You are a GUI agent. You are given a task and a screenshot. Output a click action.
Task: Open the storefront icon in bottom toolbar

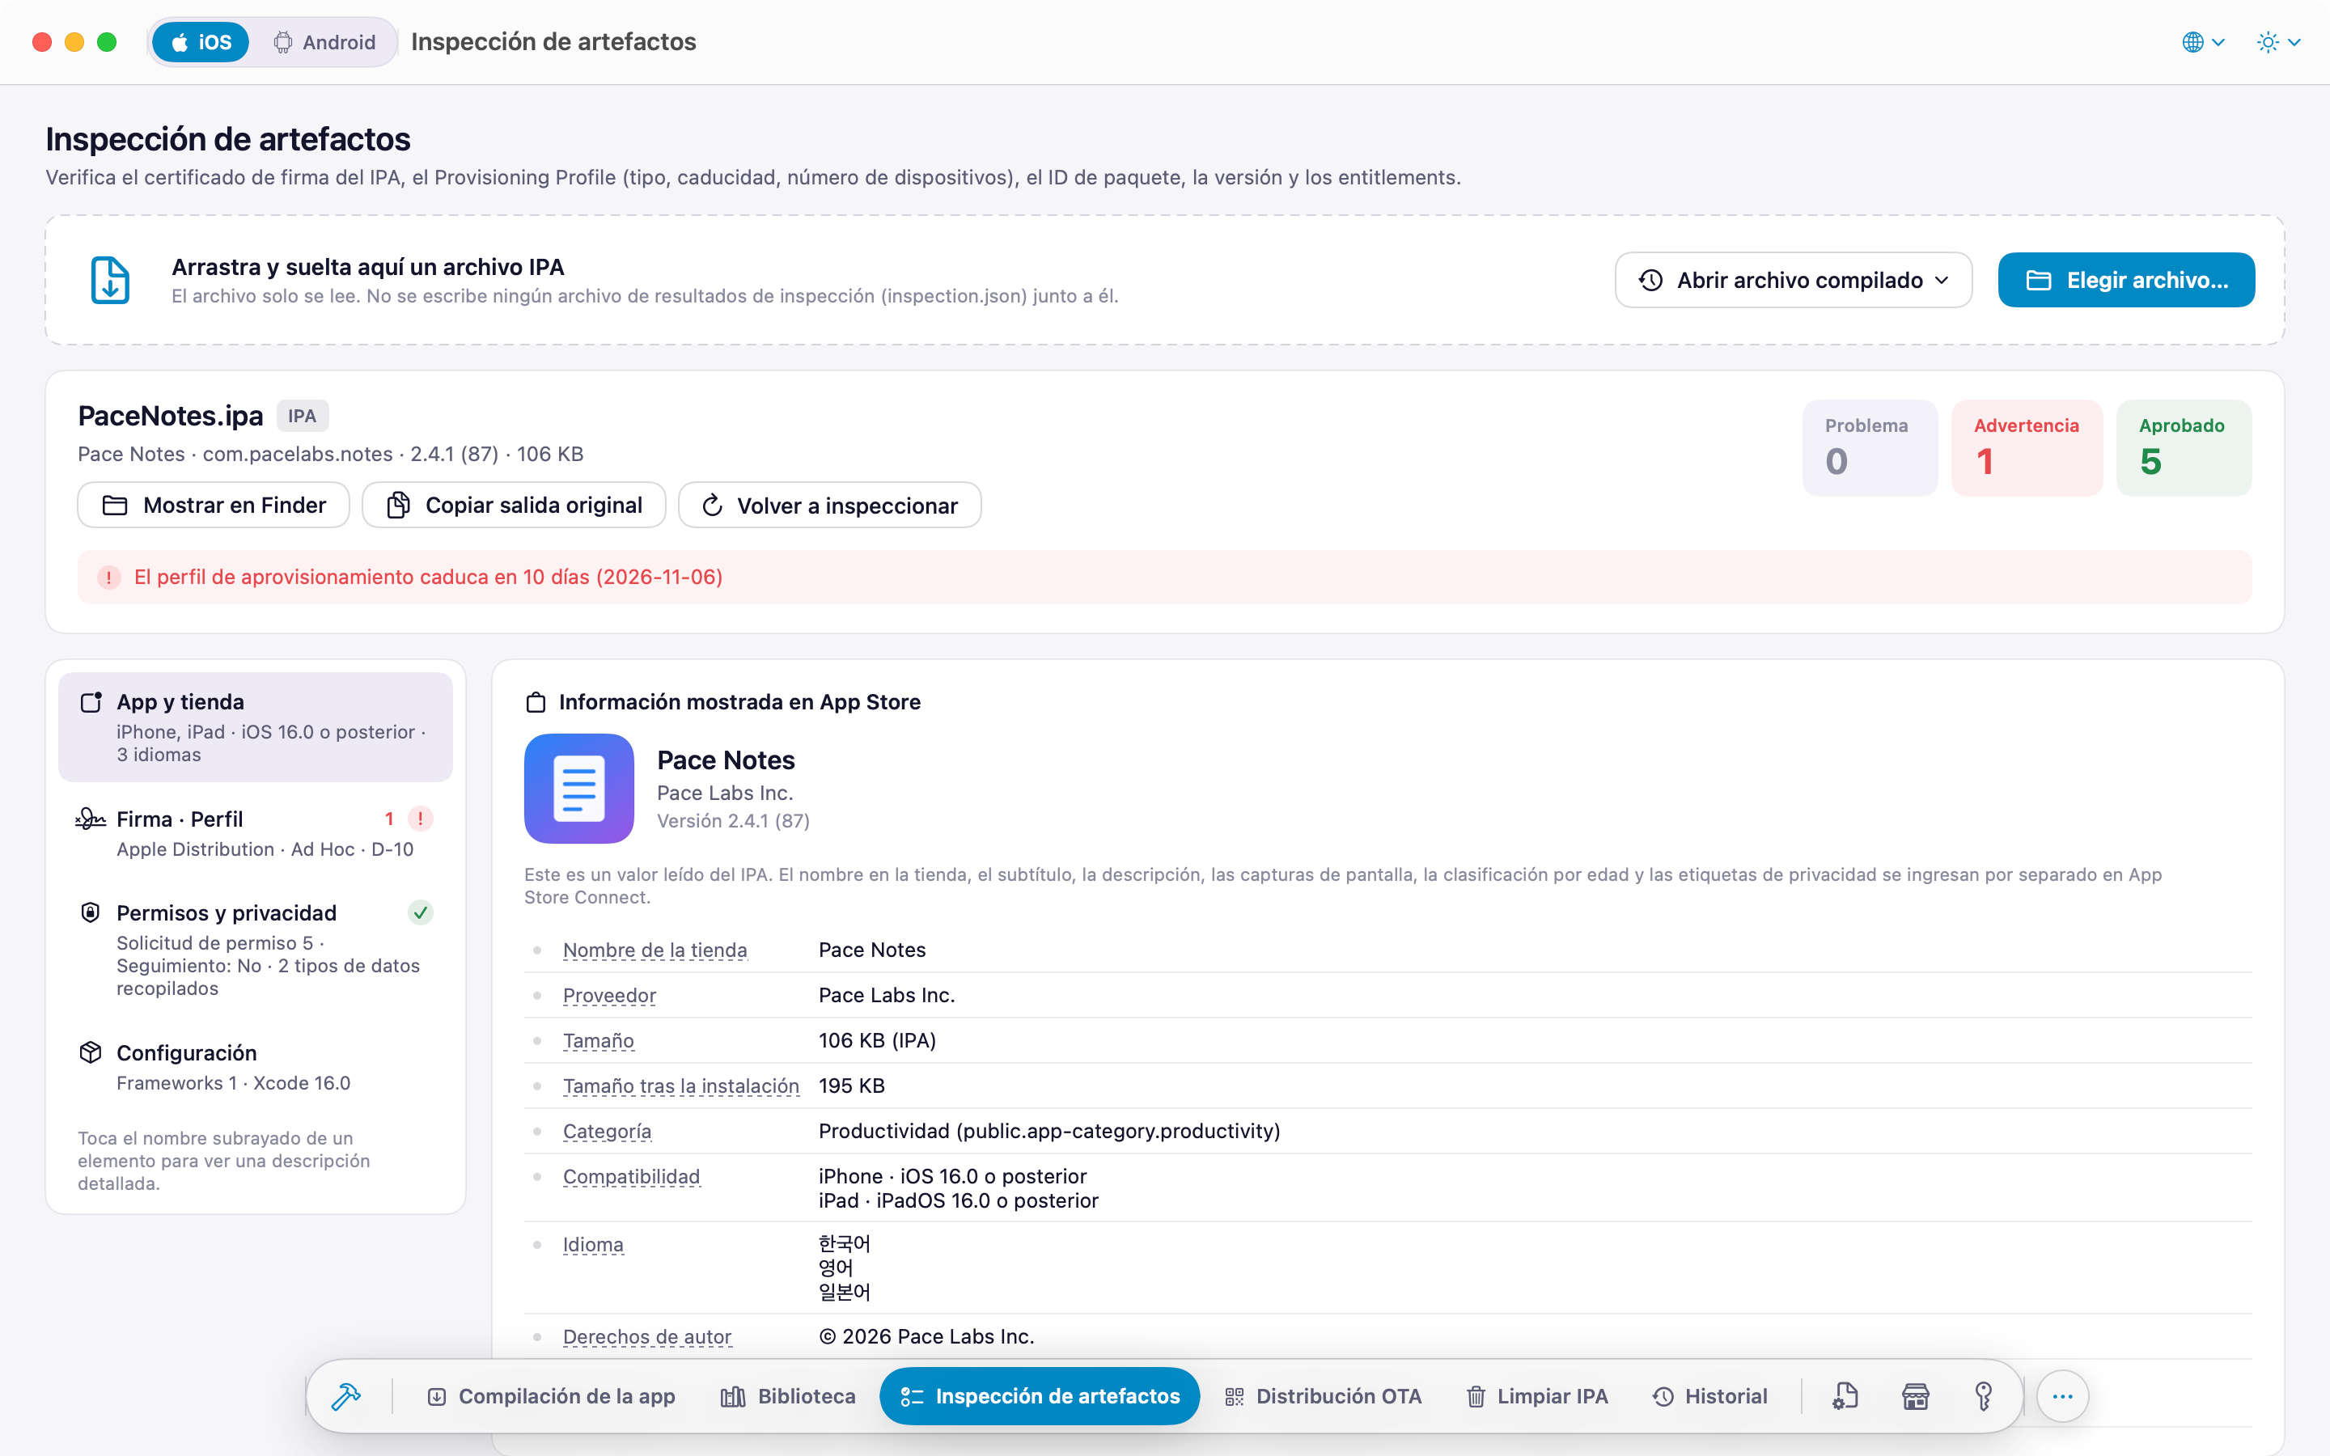pos(1915,1395)
